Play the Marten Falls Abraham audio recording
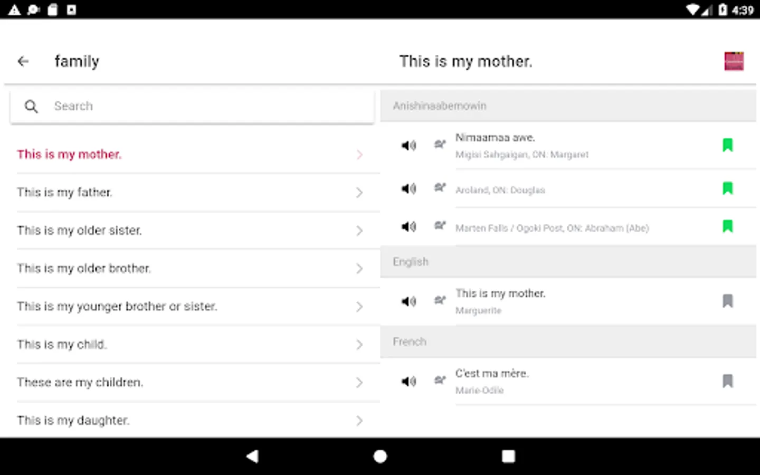This screenshot has width=760, height=475. (408, 226)
